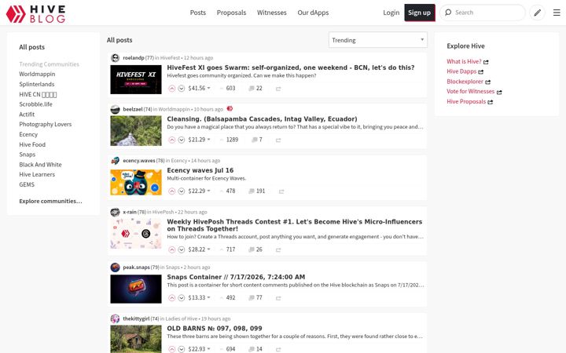Viewport: 566px width, 353px height.
Task: Expand the $28.22 payout details
Action: pos(199,249)
